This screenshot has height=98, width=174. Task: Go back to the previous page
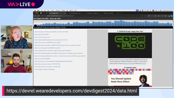pyautogui.click(x=35, y=16)
